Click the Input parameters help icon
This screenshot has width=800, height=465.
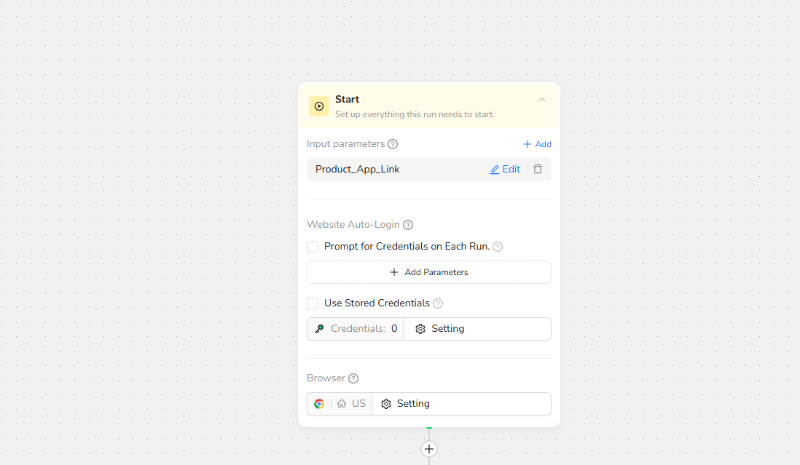click(x=393, y=144)
